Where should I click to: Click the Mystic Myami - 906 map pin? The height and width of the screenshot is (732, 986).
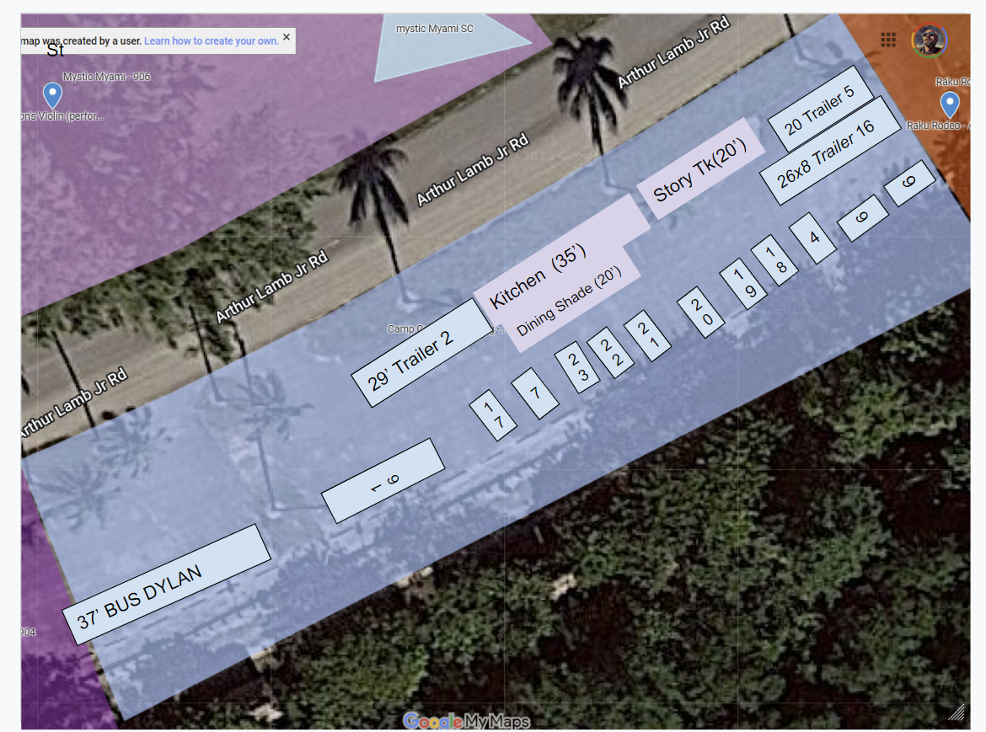(x=52, y=94)
